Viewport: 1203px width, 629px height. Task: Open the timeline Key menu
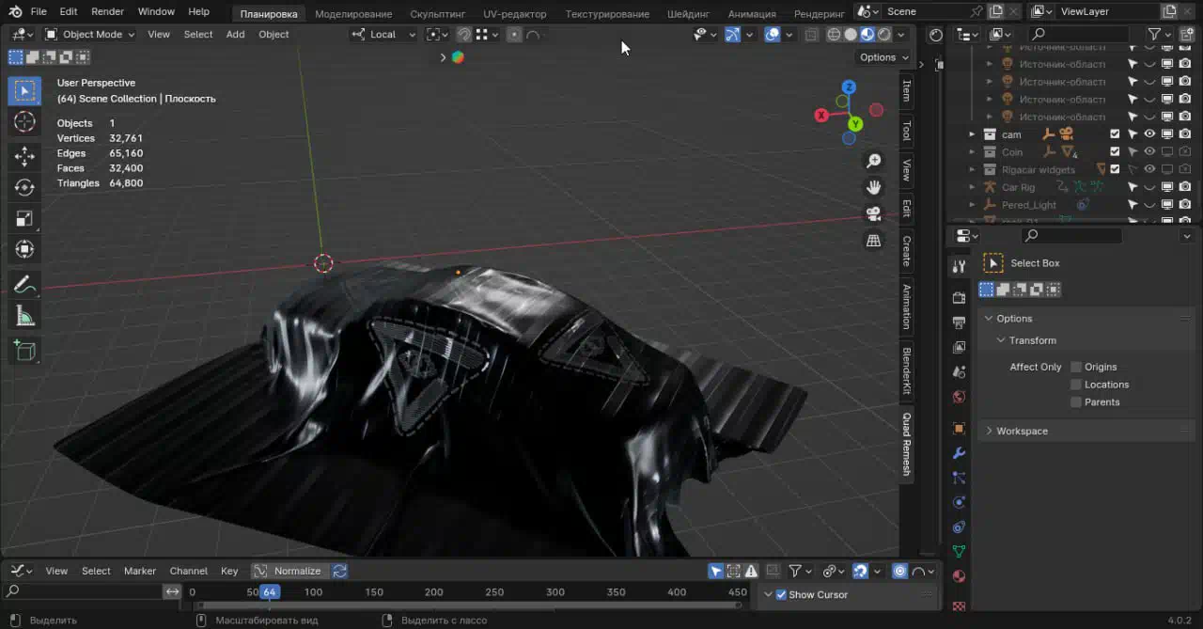point(229,571)
